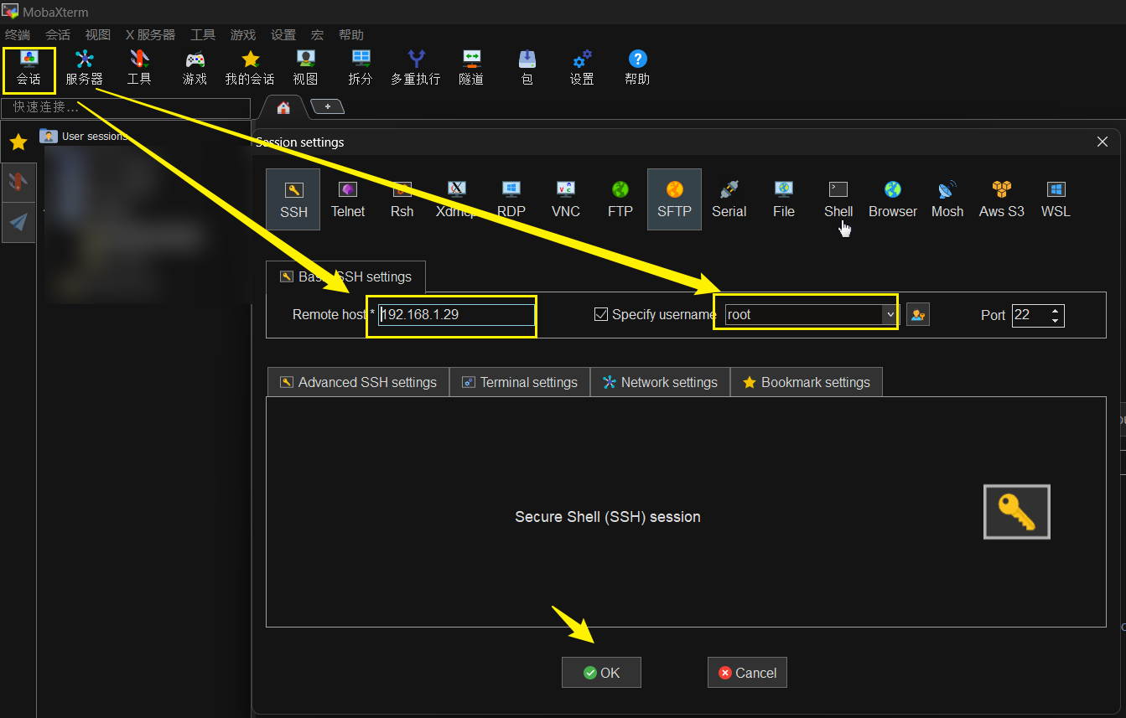Select the SFTP session type
Viewport: 1126px width, 718px height.
(674, 199)
